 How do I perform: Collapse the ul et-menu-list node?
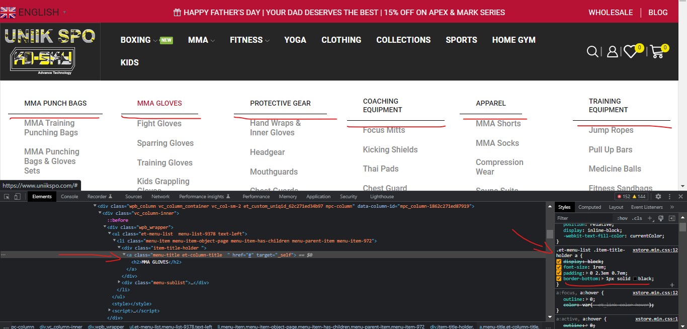click(110, 234)
